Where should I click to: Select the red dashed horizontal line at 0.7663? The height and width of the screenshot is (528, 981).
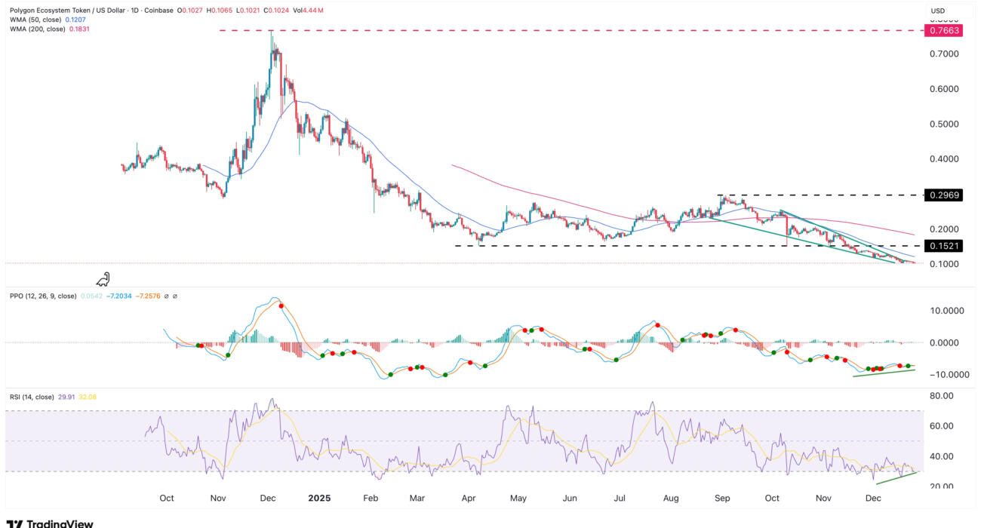(528, 31)
